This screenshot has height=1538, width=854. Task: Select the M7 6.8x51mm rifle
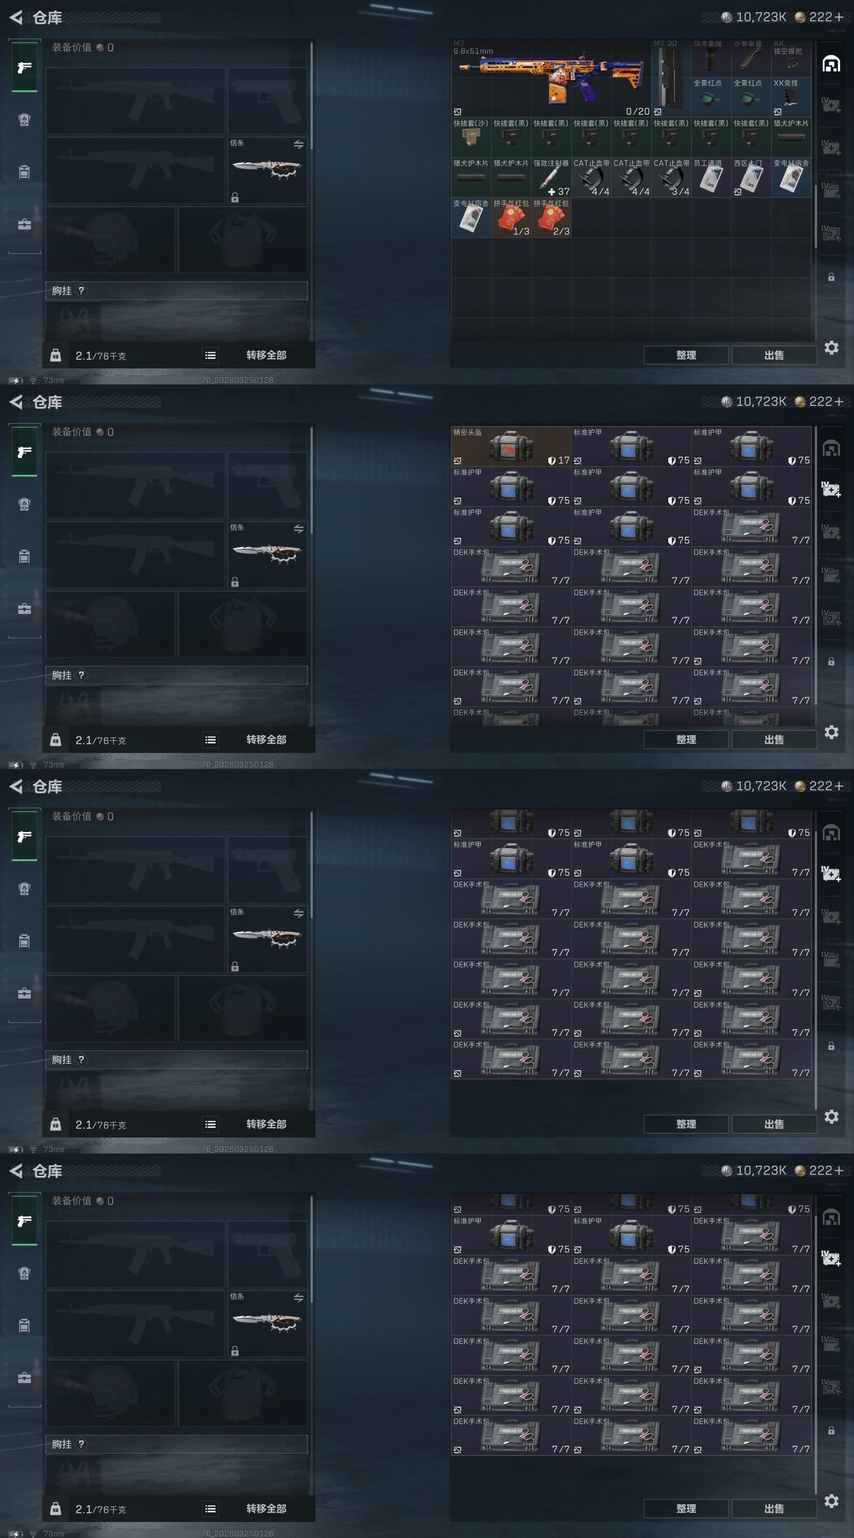click(551, 77)
